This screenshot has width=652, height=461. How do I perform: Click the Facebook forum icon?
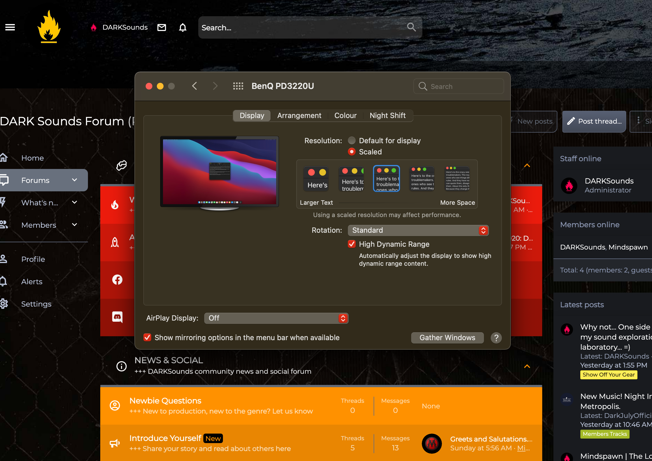(117, 280)
